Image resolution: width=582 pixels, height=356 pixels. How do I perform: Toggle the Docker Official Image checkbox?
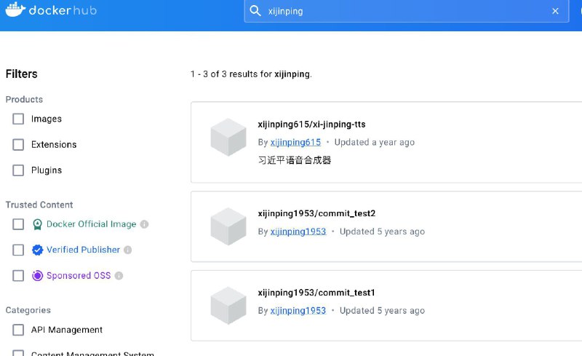[18, 224]
